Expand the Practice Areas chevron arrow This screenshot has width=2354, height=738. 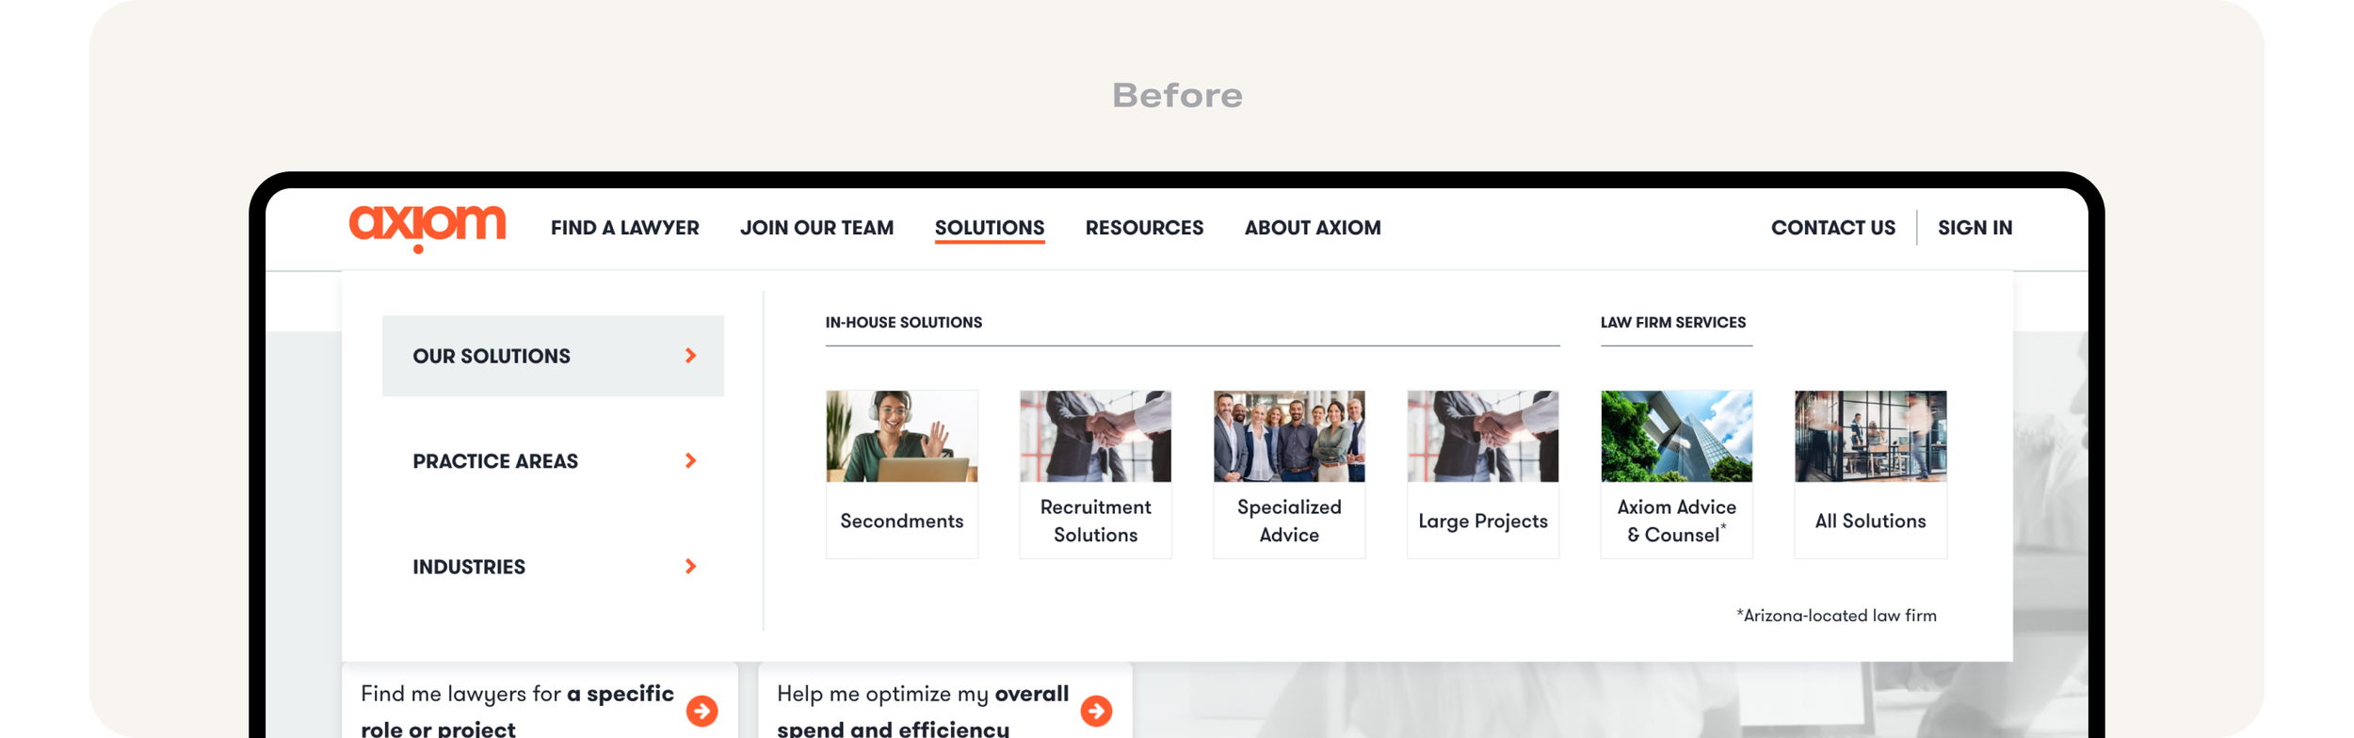coord(690,461)
